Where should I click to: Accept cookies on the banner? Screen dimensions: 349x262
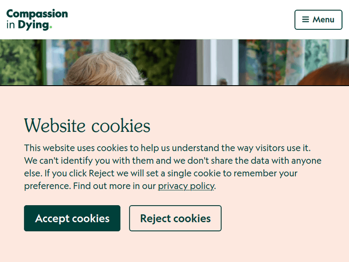tap(72, 218)
